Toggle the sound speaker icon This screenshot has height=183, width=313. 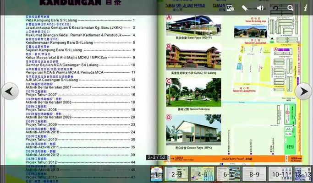(x=260, y=8)
